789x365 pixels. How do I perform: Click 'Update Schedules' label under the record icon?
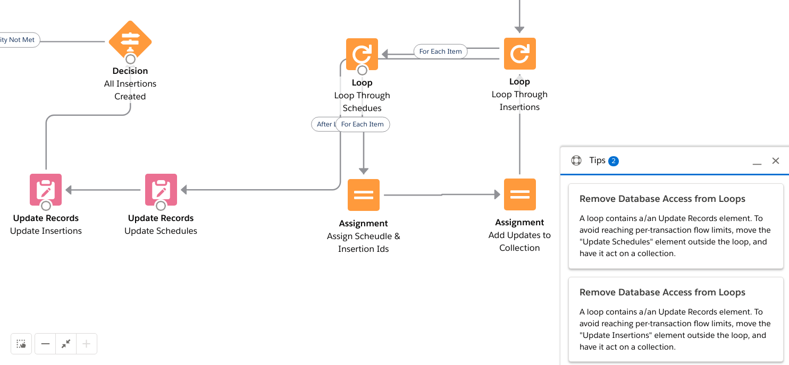pyautogui.click(x=161, y=231)
